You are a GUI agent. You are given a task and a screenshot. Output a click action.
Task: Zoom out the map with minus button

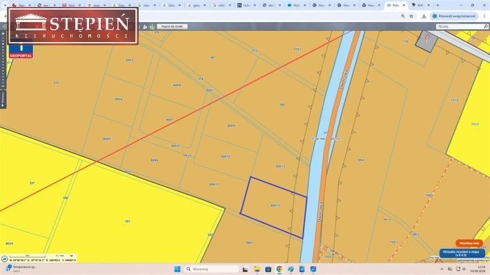click(3, 86)
